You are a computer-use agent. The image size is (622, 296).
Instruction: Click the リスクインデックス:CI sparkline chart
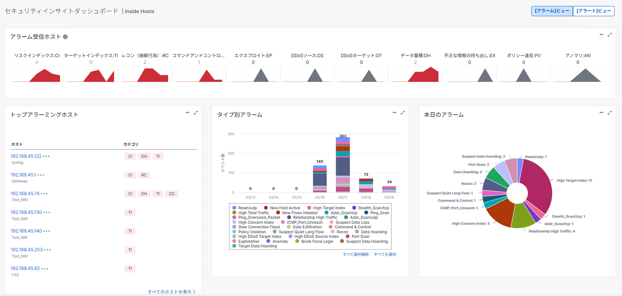click(37, 74)
